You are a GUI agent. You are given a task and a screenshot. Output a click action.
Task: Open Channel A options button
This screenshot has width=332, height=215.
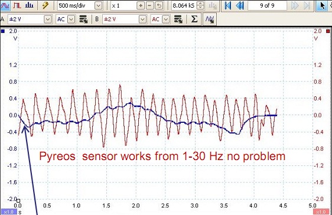[83, 19]
